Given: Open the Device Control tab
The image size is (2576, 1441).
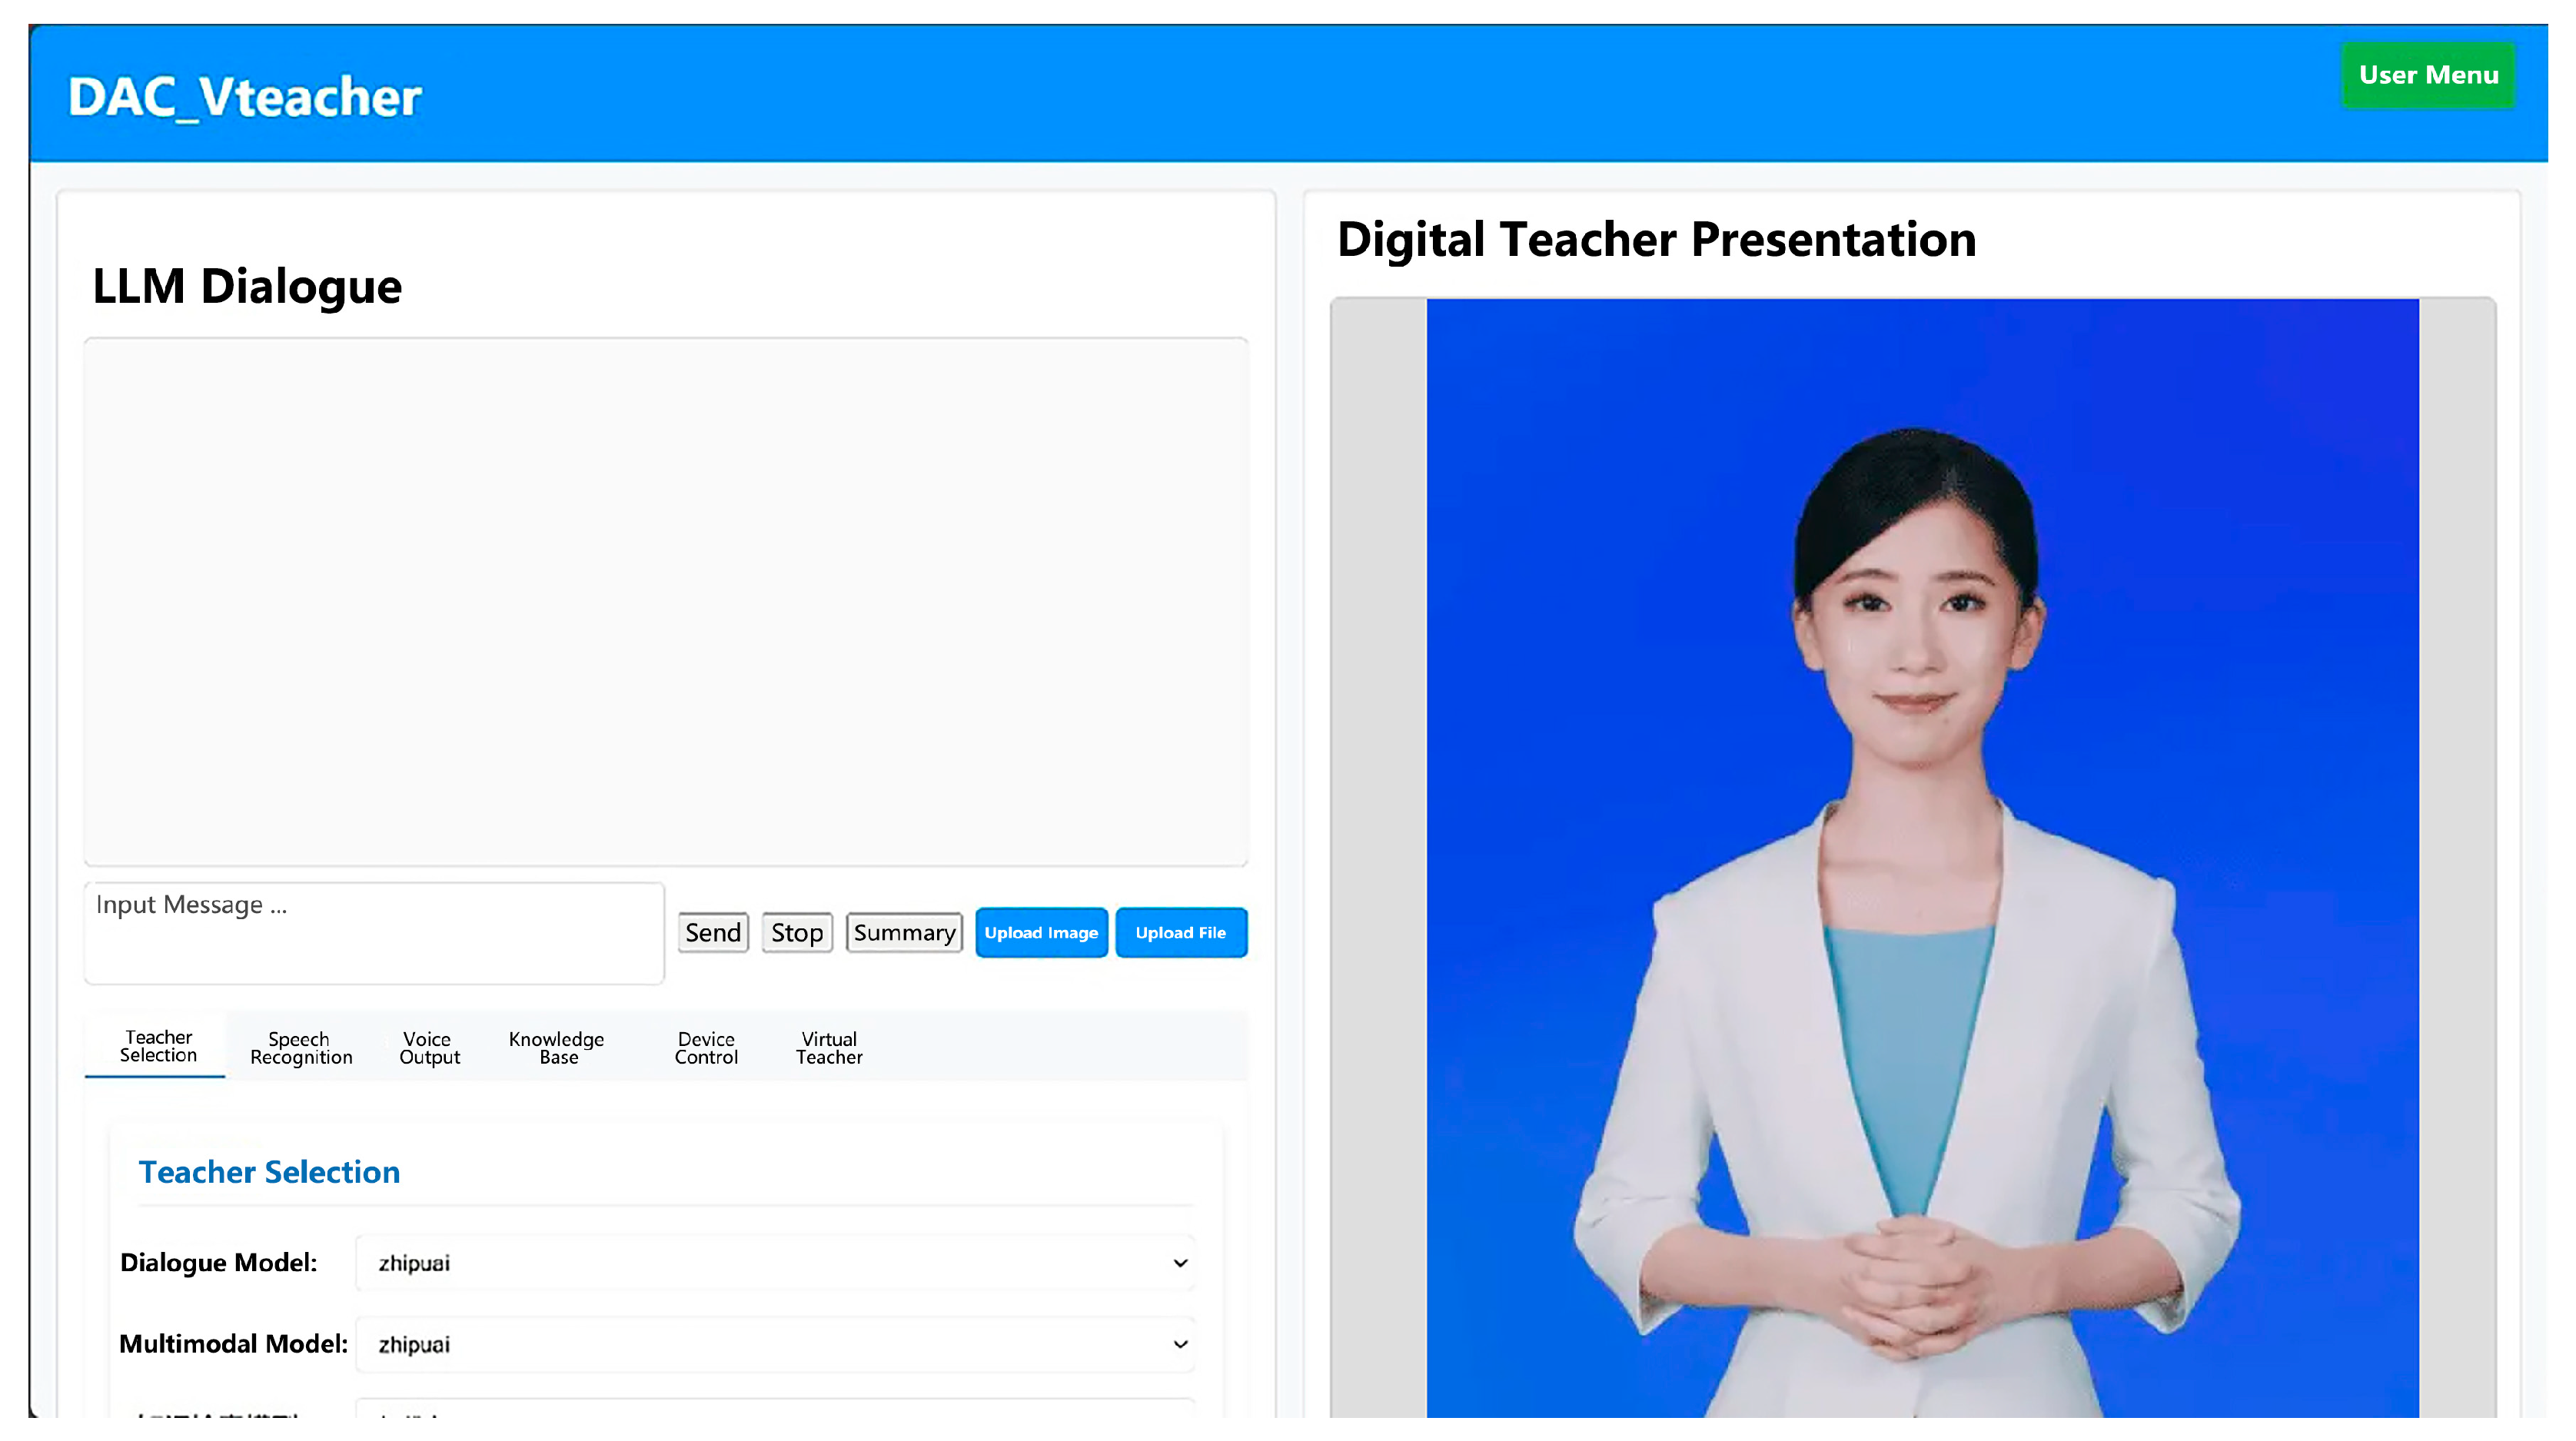Looking at the screenshot, I should coord(706,1048).
